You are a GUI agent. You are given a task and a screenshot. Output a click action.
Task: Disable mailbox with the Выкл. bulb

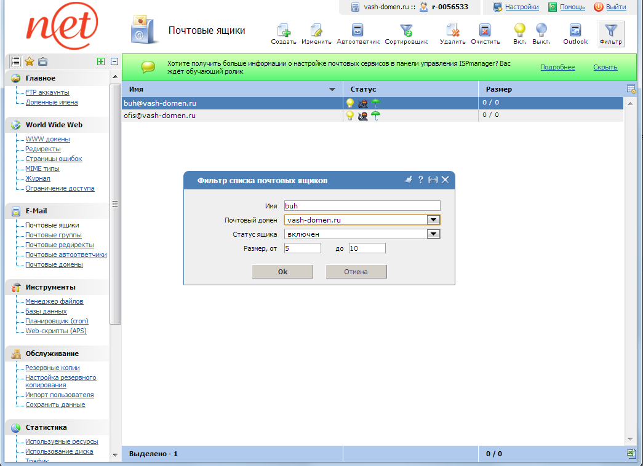(541, 31)
